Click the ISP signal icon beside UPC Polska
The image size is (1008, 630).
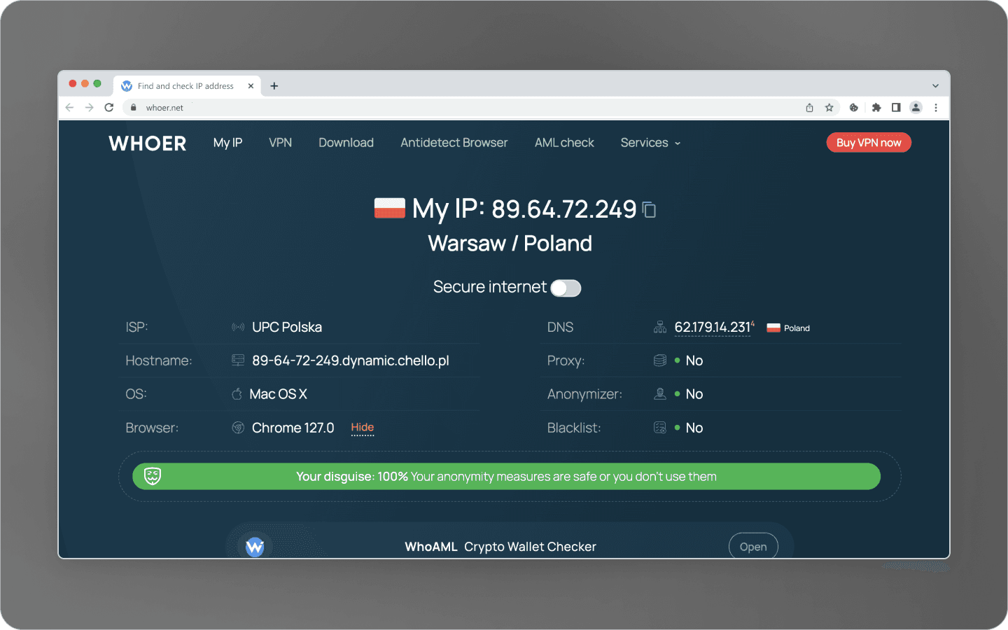point(238,327)
